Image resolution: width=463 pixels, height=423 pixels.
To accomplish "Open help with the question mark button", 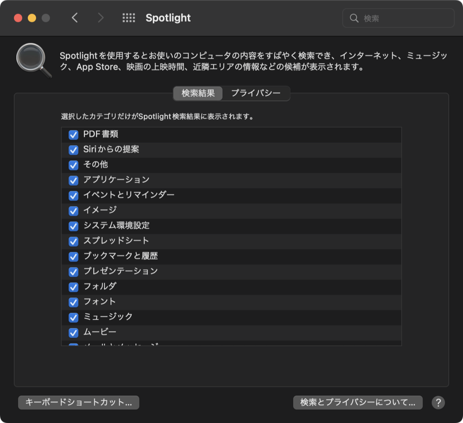I will [x=438, y=402].
